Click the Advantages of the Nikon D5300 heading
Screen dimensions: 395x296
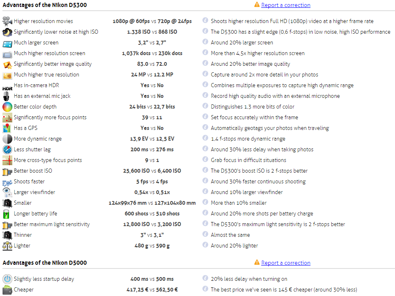(x=44, y=5)
